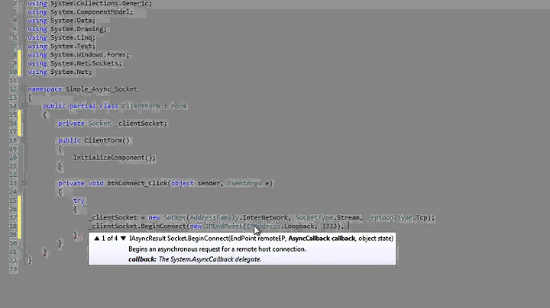
Task: Click the 'callback:' parameter description in tooltip
Action: (x=195, y=259)
